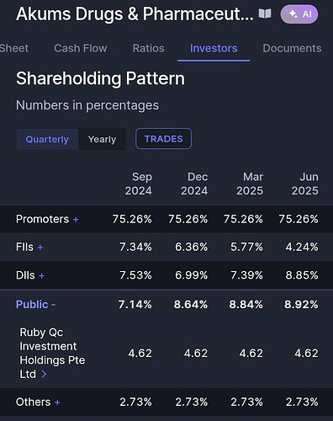Open the book icon beside company name

coord(265,13)
